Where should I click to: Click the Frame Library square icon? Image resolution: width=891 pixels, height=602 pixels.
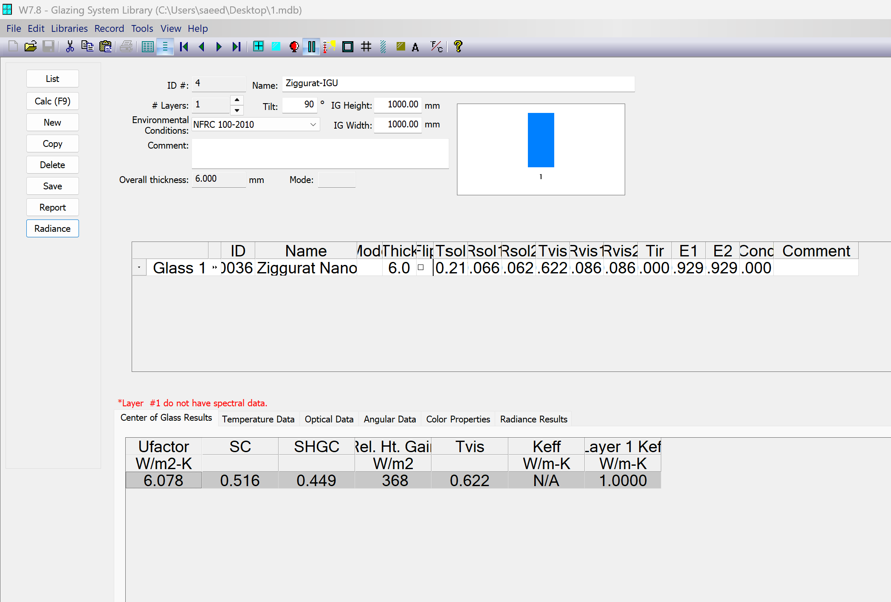pos(347,47)
